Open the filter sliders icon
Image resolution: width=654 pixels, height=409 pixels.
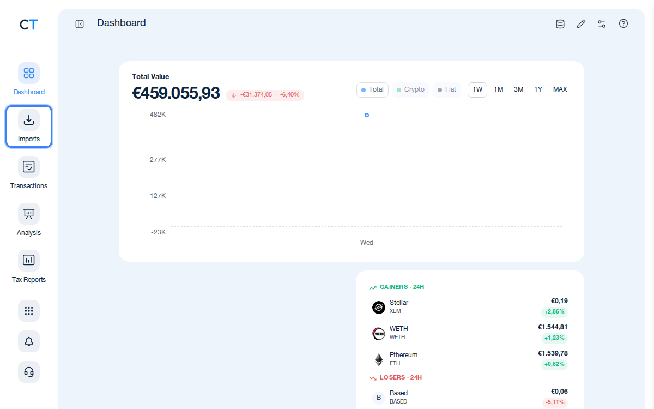(602, 24)
